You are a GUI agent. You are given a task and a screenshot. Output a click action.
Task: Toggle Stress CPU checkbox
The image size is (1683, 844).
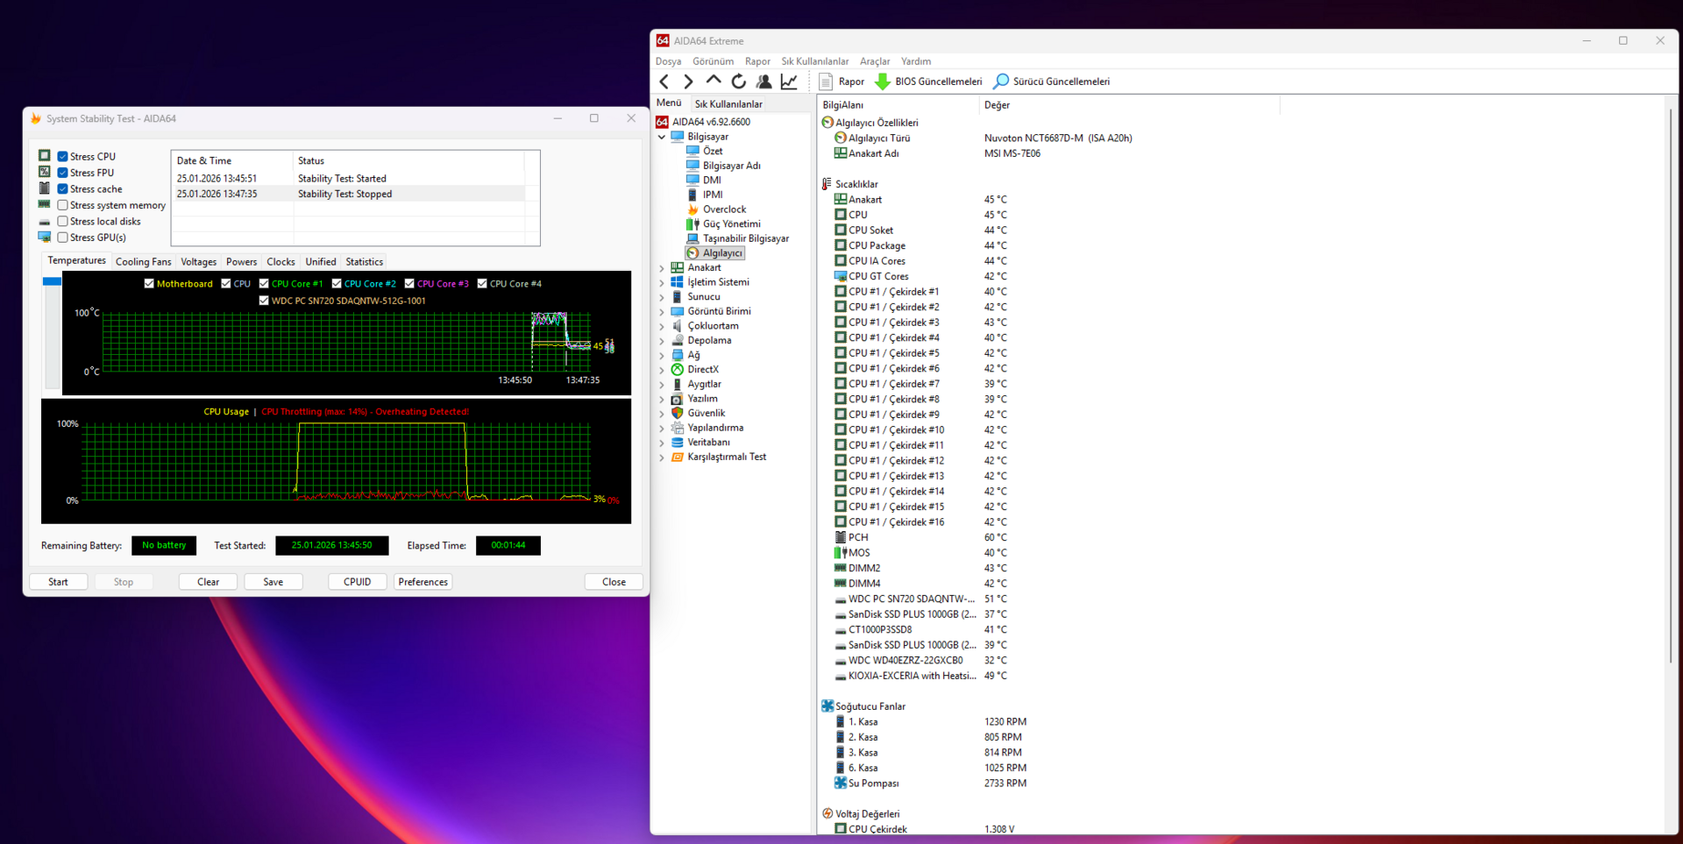(63, 157)
